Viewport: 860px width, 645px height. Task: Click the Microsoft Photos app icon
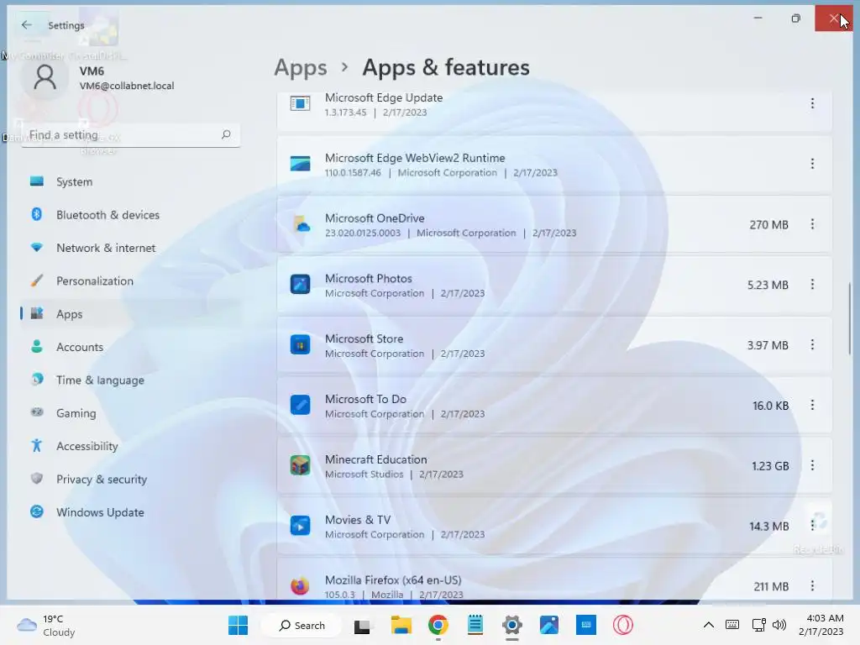click(x=300, y=284)
